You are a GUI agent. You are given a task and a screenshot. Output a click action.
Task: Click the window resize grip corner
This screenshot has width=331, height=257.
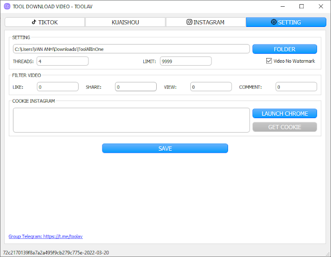(x=328, y=254)
